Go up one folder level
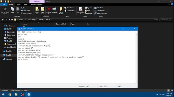Screen dimensions: 174x97 click(x=12, y=20)
